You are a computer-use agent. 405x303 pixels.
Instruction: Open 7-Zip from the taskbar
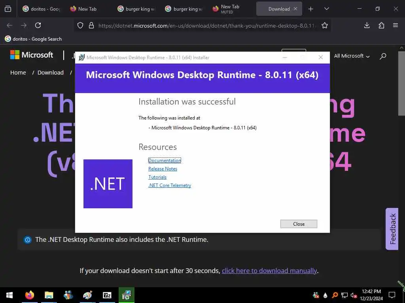[x=107, y=295]
